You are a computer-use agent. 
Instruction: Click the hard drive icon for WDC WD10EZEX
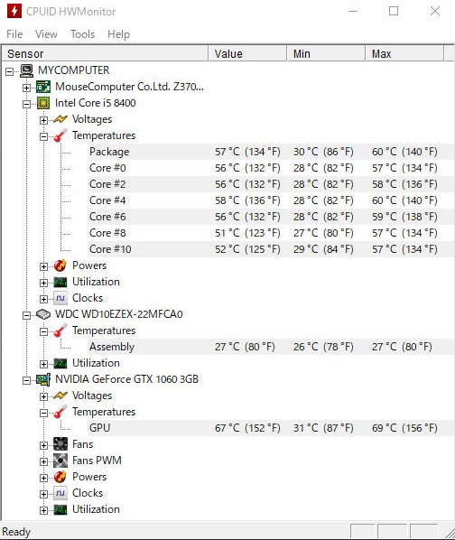43,314
